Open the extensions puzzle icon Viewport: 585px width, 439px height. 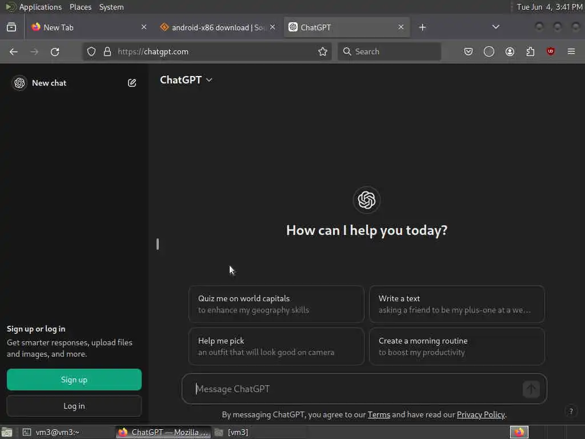click(530, 51)
